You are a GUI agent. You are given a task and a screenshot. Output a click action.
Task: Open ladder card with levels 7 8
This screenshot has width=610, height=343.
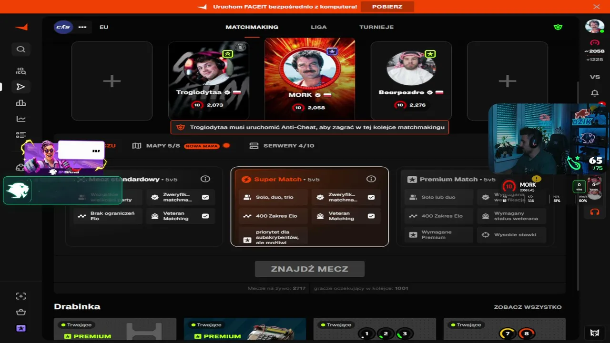[x=505, y=329]
